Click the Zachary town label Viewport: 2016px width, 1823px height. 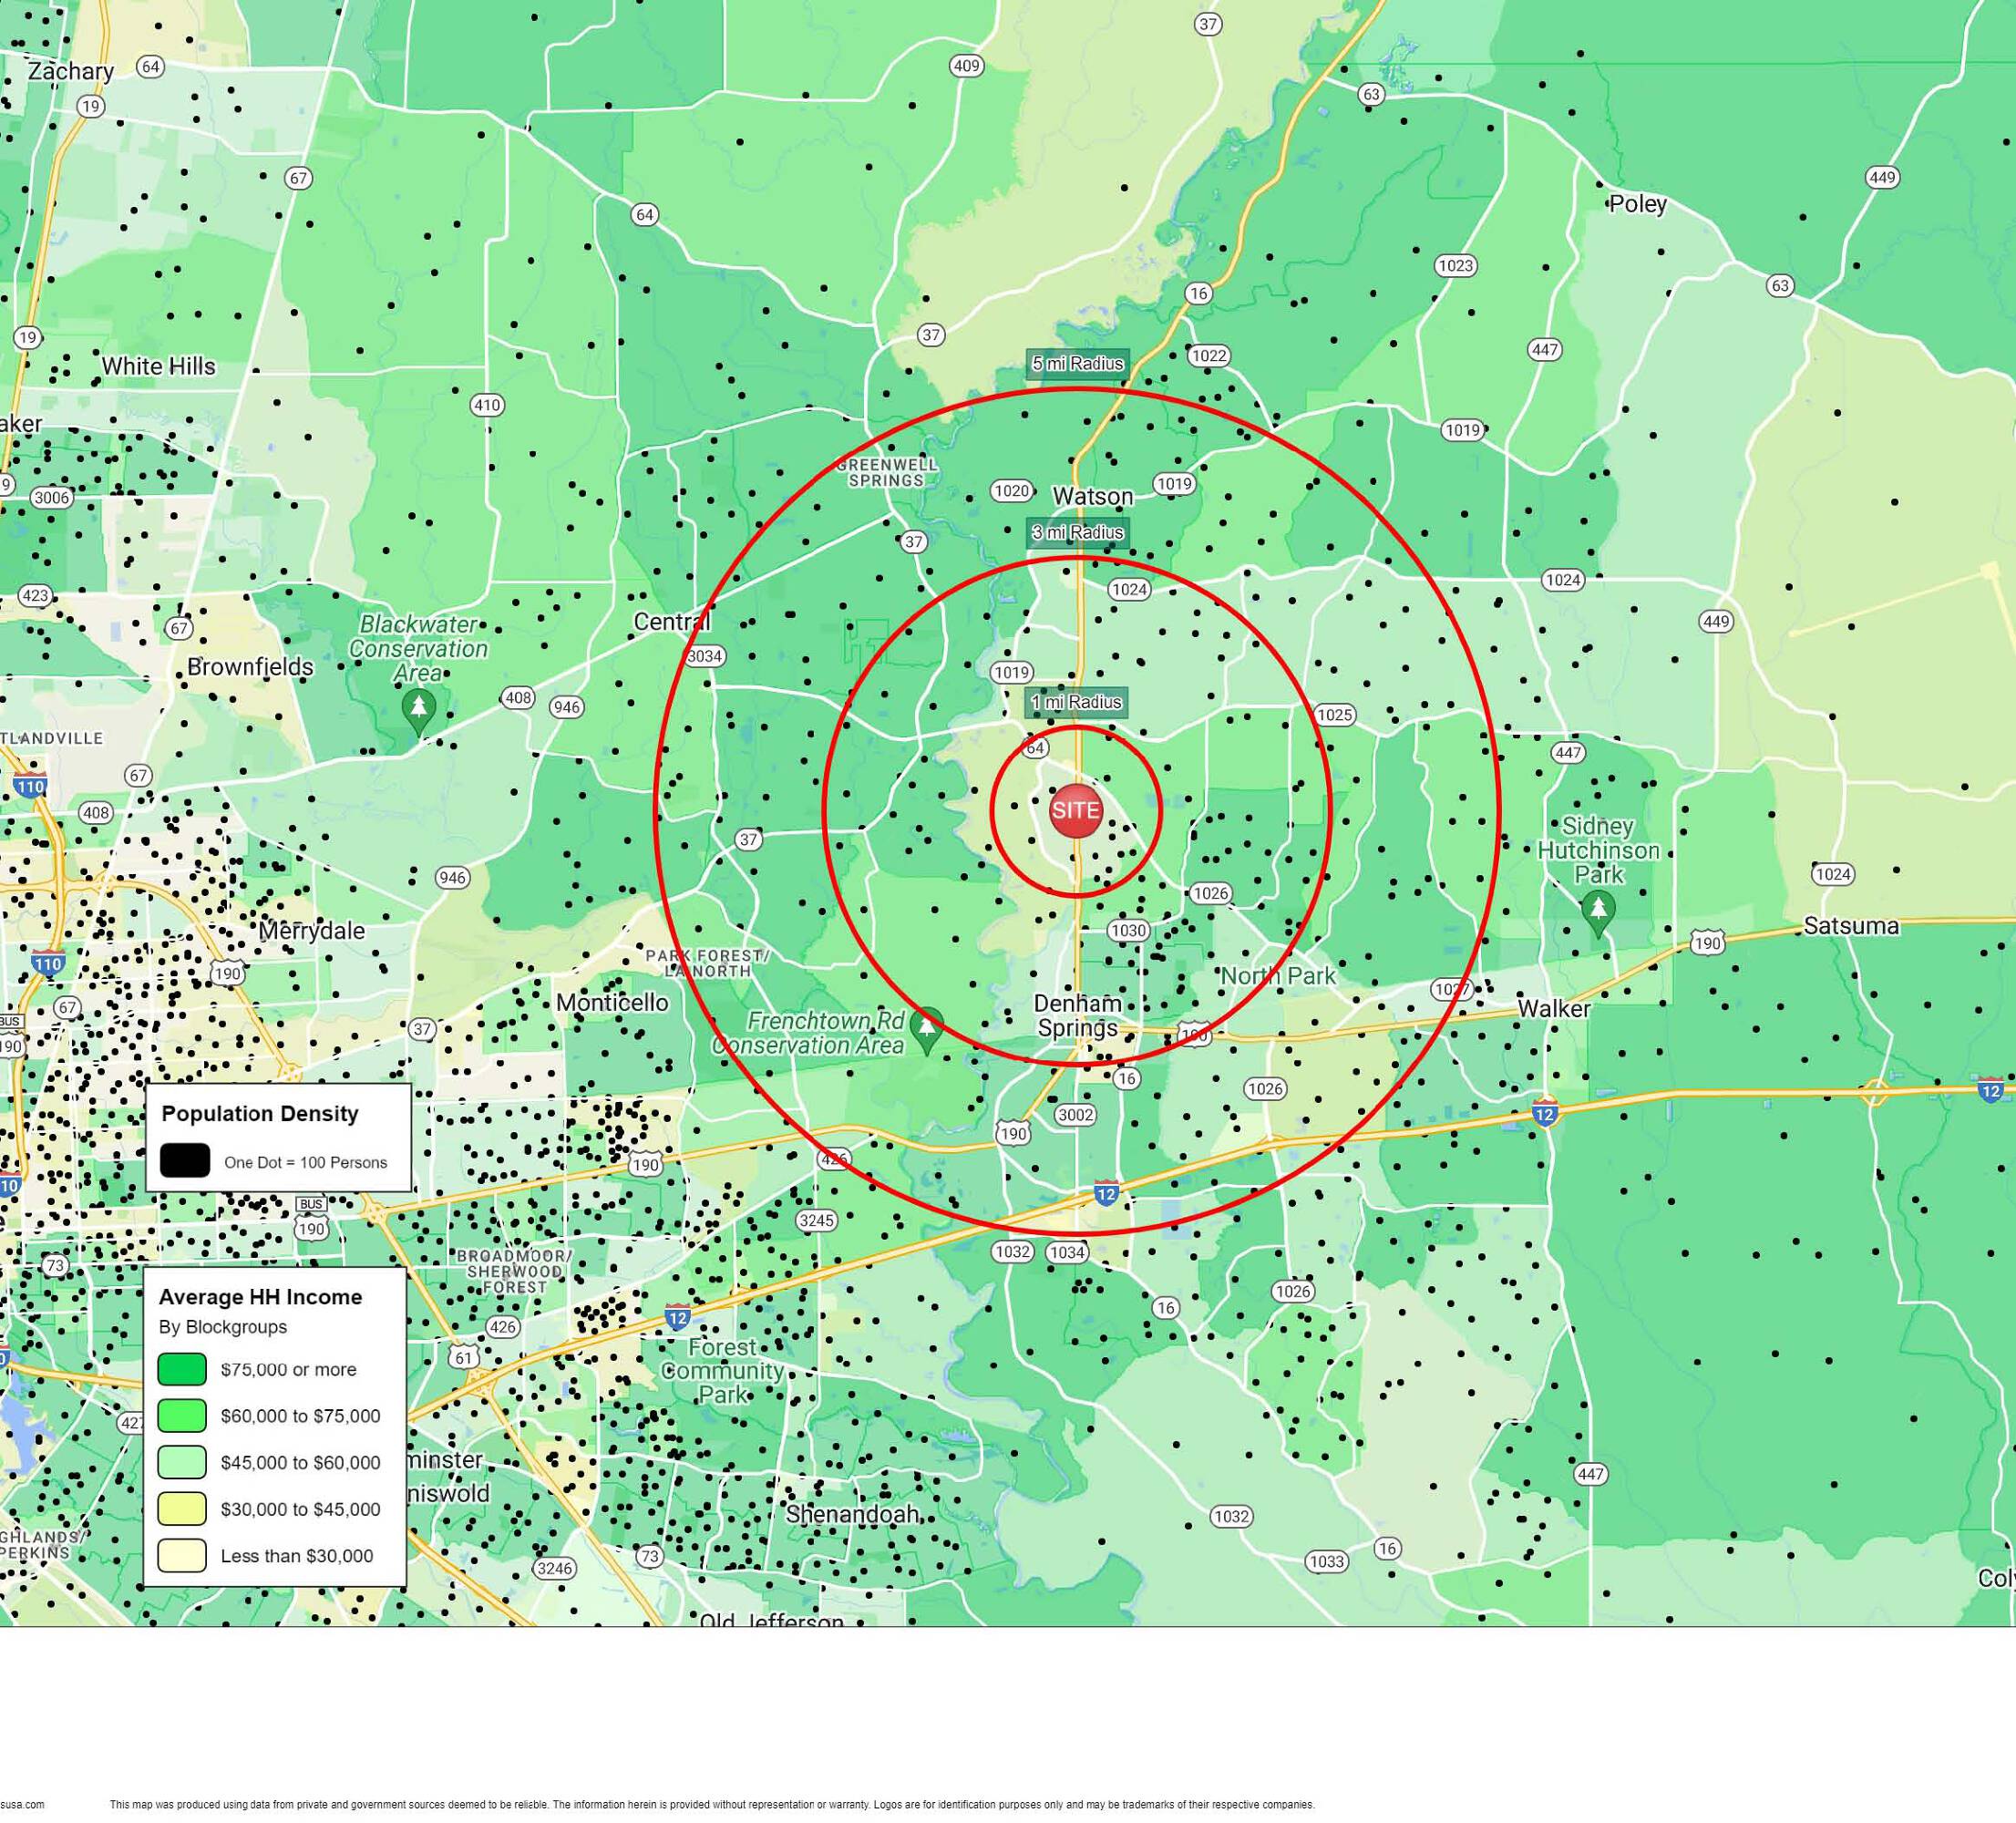pos(70,71)
